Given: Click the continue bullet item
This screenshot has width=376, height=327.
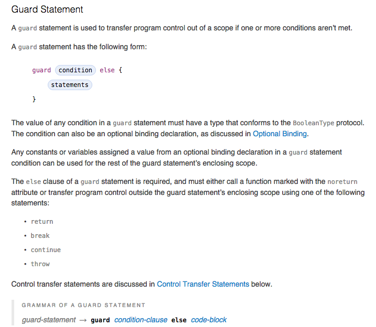Looking at the screenshot, I should [46, 250].
